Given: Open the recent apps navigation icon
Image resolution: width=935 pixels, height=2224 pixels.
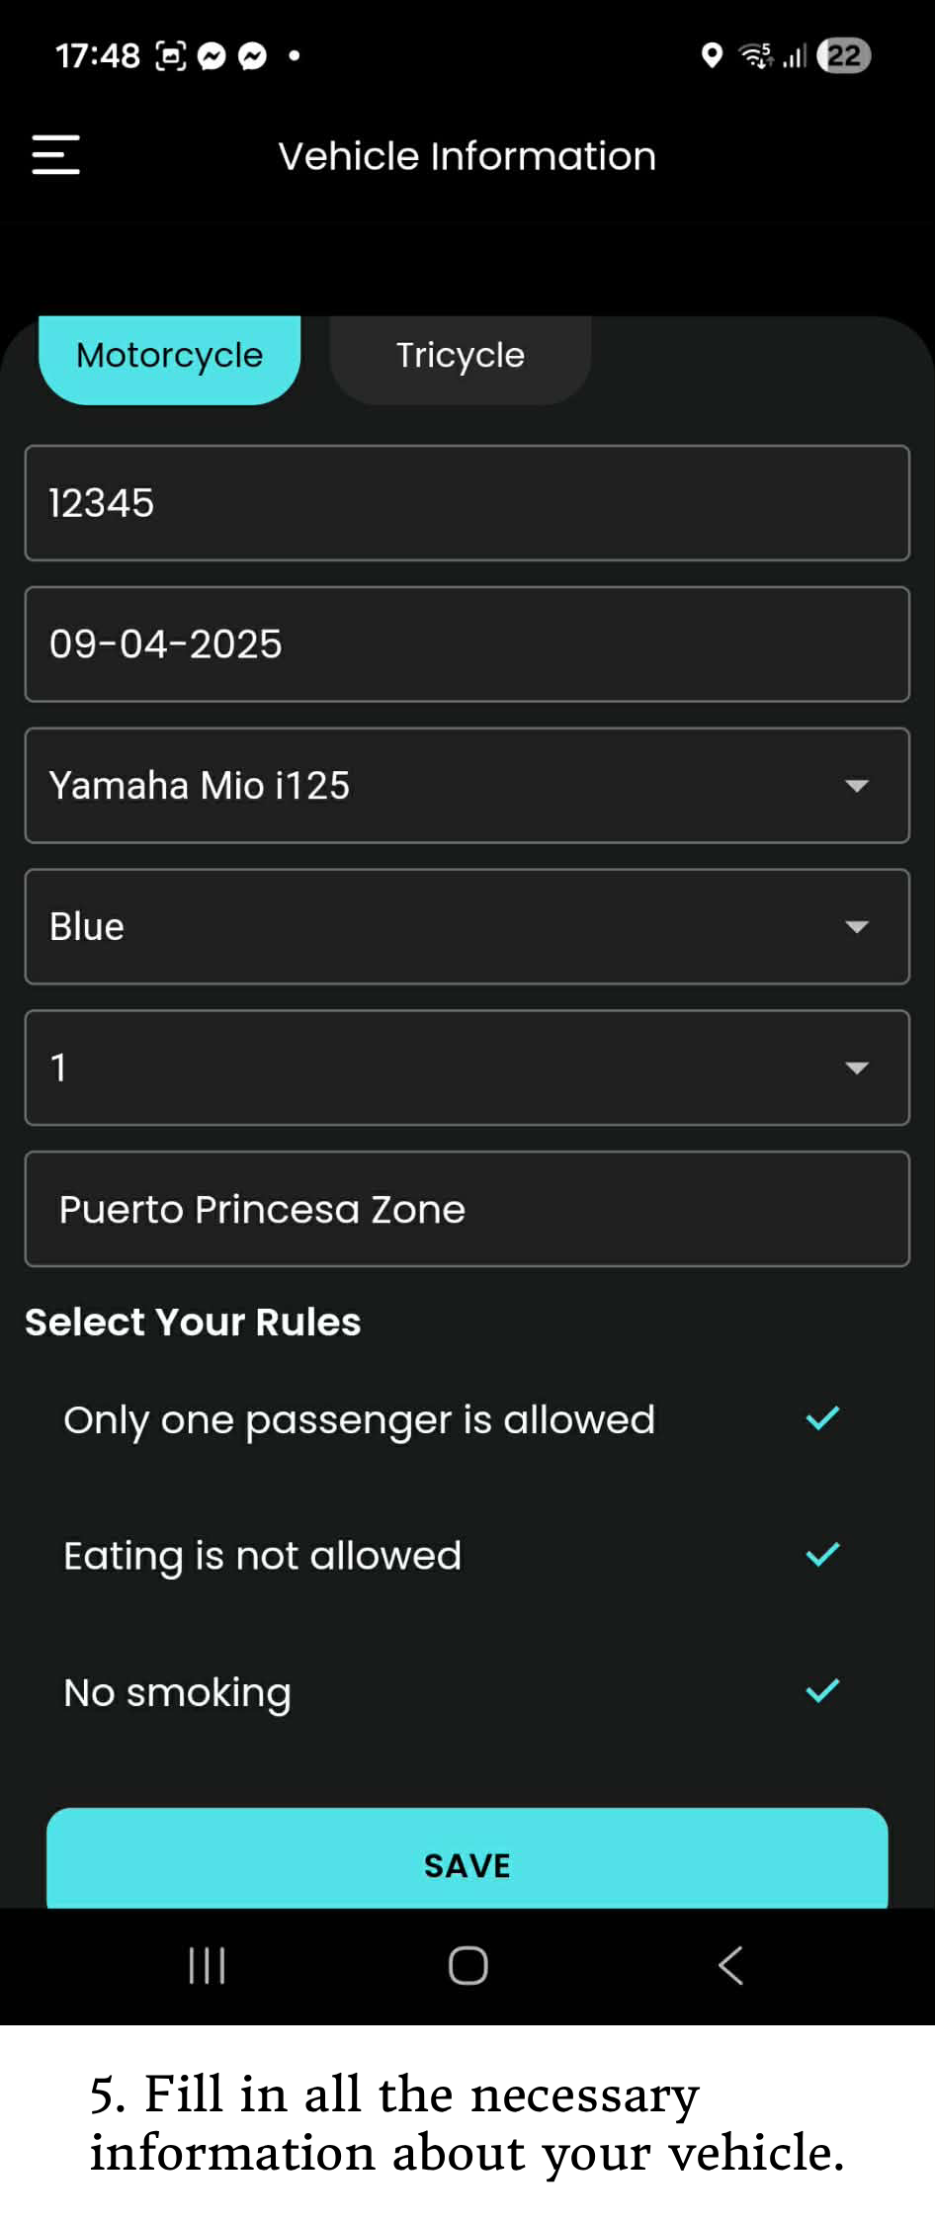Looking at the screenshot, I should point(207,1965).
